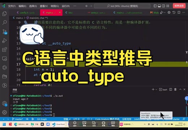The width and height of the screenshot is (188, 130).
Task: Click the target icon in editor toolbar
Action: (169, 12)
